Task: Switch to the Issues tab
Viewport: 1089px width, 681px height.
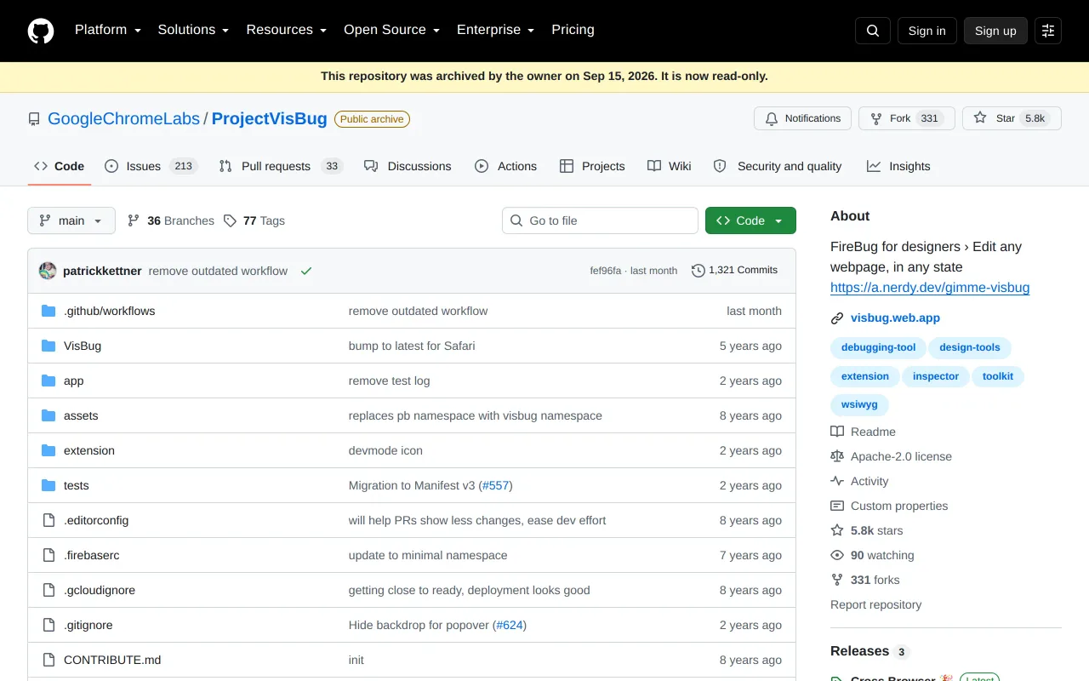Action: (x=151, y=166)
